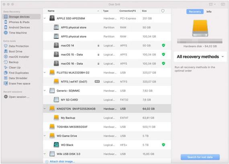Open Time Machine section
Screen dimensions: 229x164
click(x=18, y=33)
